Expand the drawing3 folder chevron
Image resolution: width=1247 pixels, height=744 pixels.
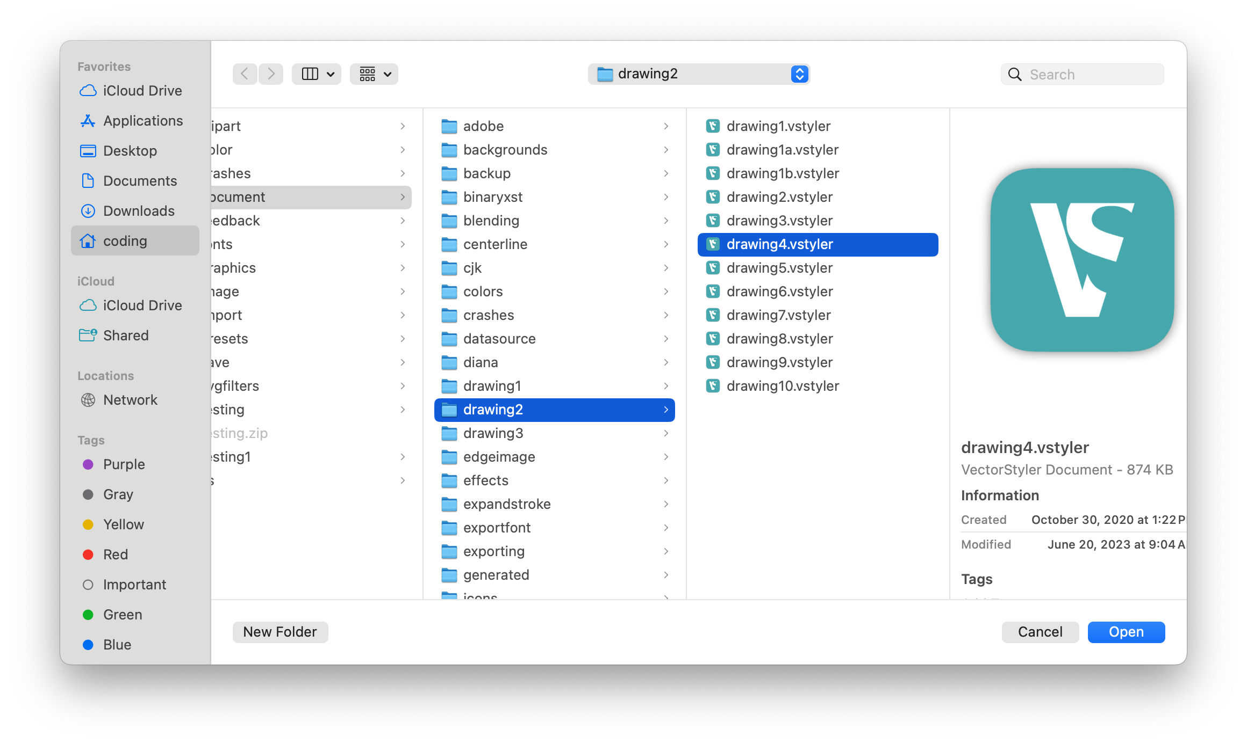(x=666, y=433)
